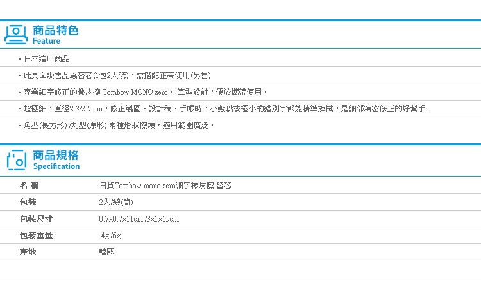Click the 包裝尺寸 row label
The image size is (481, 290).
36,219
